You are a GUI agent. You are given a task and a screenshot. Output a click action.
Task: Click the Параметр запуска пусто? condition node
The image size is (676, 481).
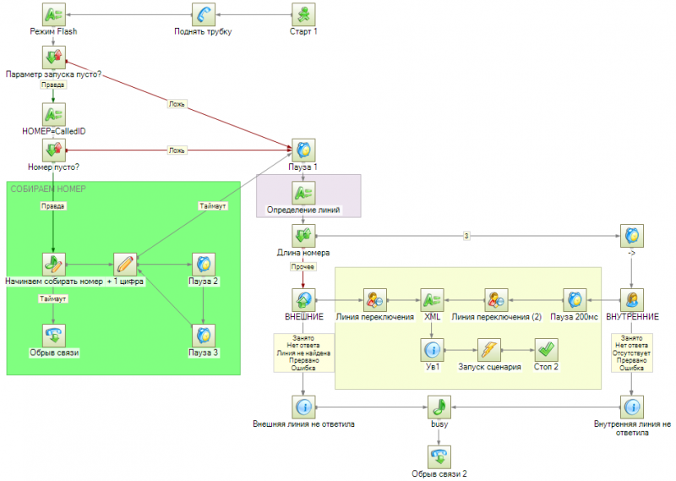54,58
